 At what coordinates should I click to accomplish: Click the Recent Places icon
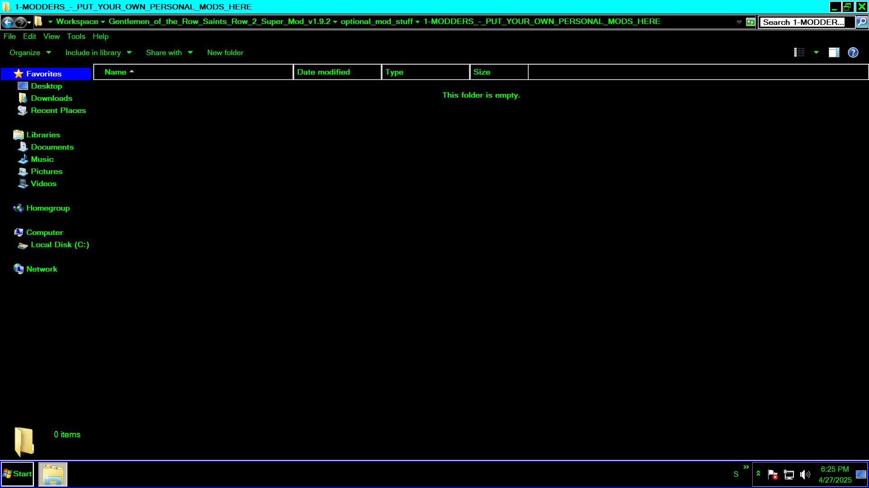(23, 110)
